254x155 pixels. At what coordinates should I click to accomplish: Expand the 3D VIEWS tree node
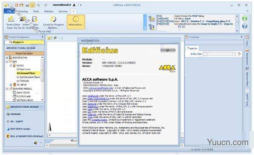tap(11, 85)
